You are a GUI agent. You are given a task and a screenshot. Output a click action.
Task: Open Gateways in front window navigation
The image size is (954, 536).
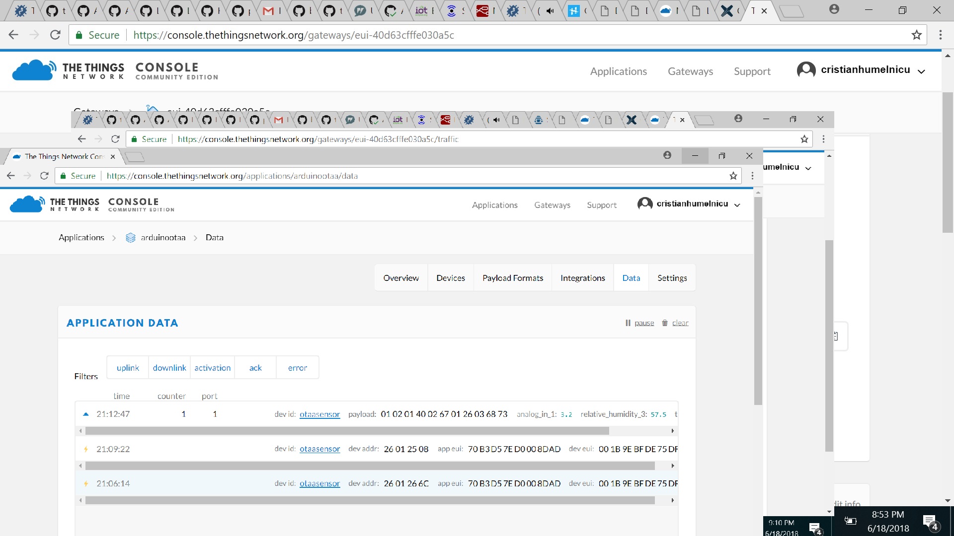tap(552, 205)
